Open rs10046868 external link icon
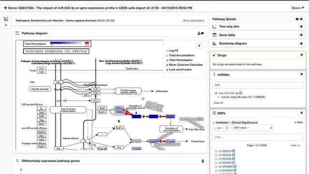Screen dimensions: 309x174 [x=235, y=166]
